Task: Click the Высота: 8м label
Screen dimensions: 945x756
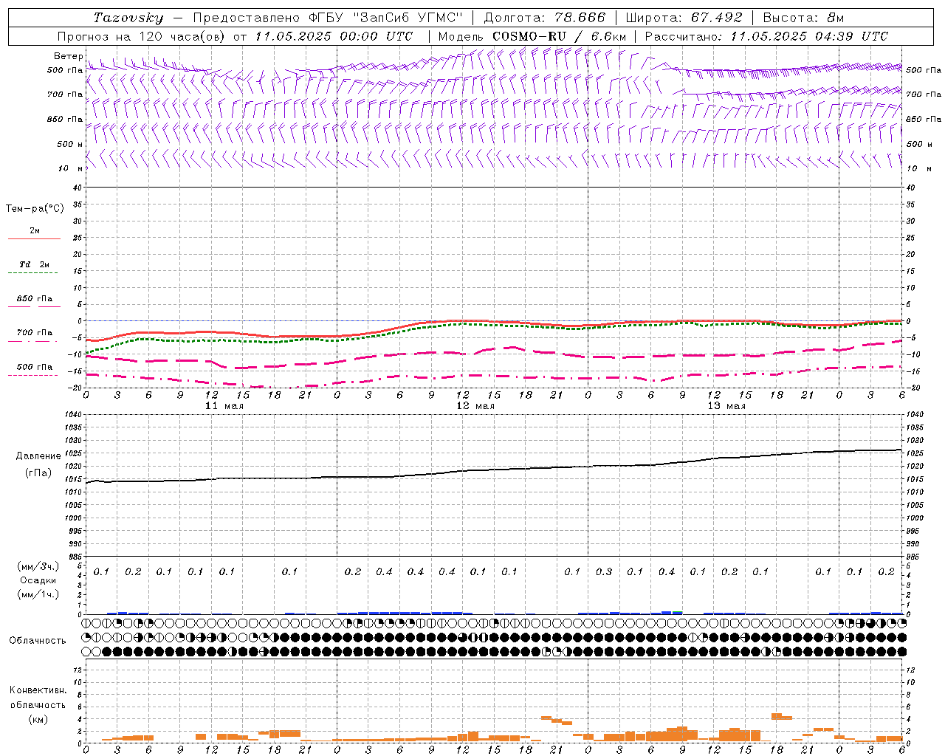Action: point(803,18)
